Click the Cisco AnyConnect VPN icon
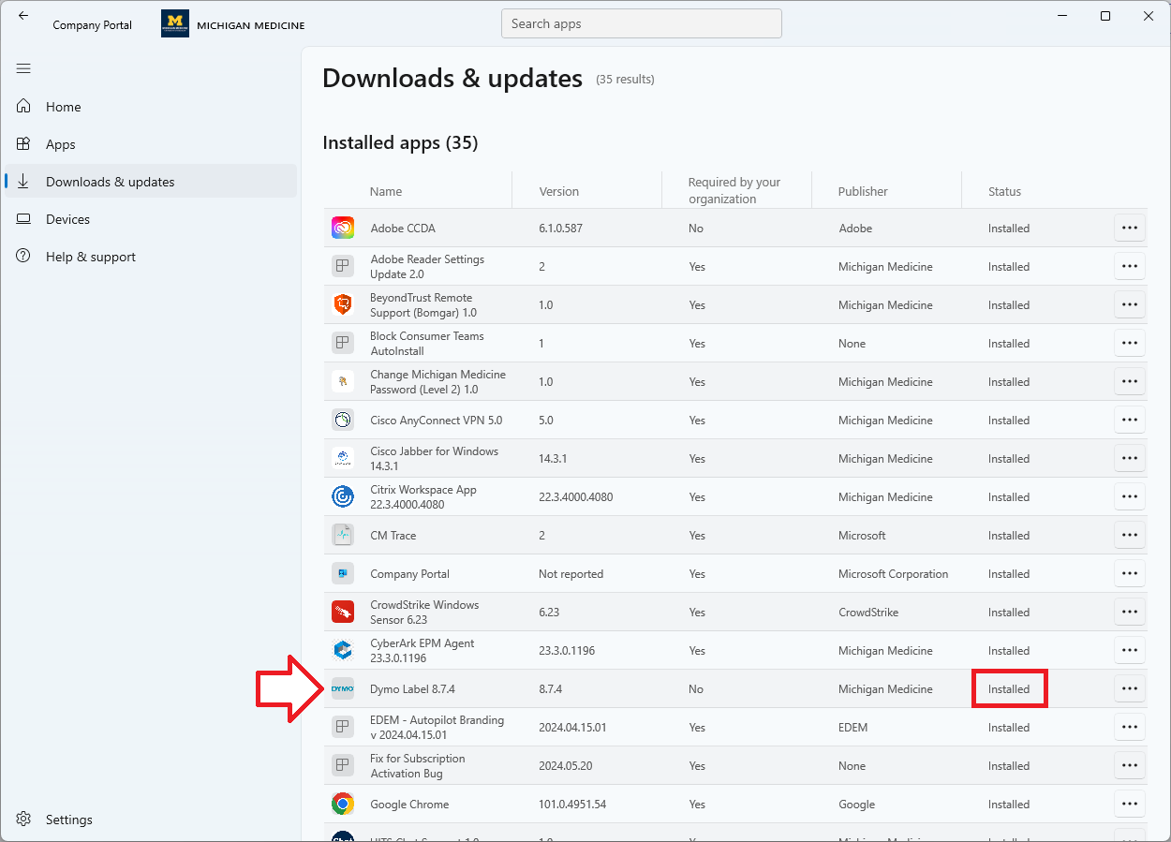1171x842 pixels. point(343,421)
